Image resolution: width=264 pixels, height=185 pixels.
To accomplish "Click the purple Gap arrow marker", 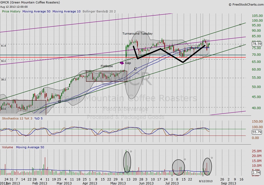I will coord(122,63).
